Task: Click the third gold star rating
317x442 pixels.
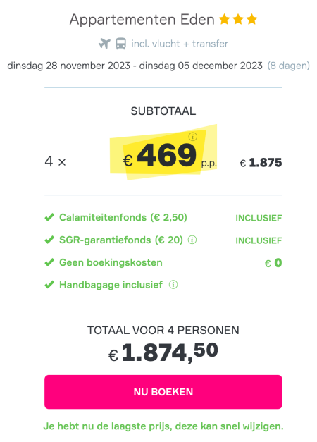Action: tap(251, 20)
